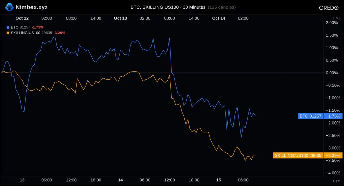The height and width of the screenshot is (186, 344).
Task: Click the blue BTC legend dot
Action: pos(8,27)
